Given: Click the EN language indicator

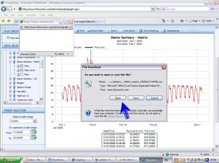Looking at the screenshot, I should (166, 160).
